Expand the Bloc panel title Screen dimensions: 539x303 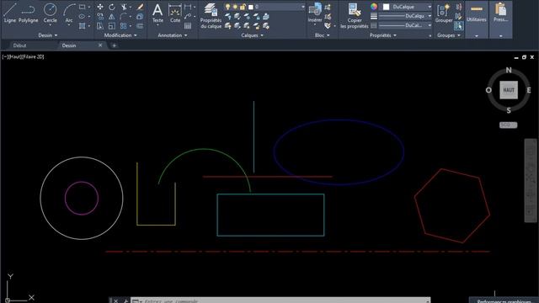(322, 35)
